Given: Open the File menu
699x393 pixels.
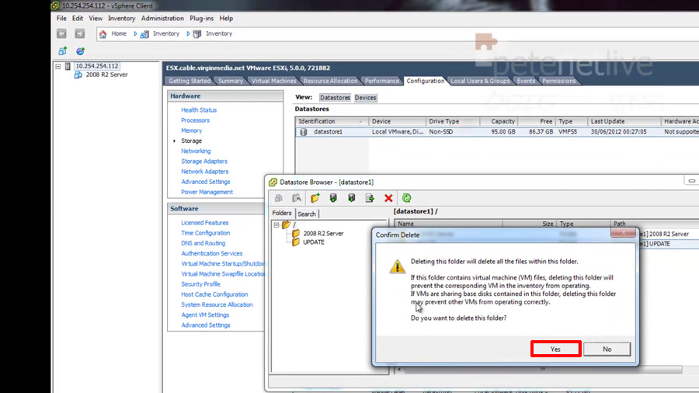Looking at the screenshot, I should (61, 19).
